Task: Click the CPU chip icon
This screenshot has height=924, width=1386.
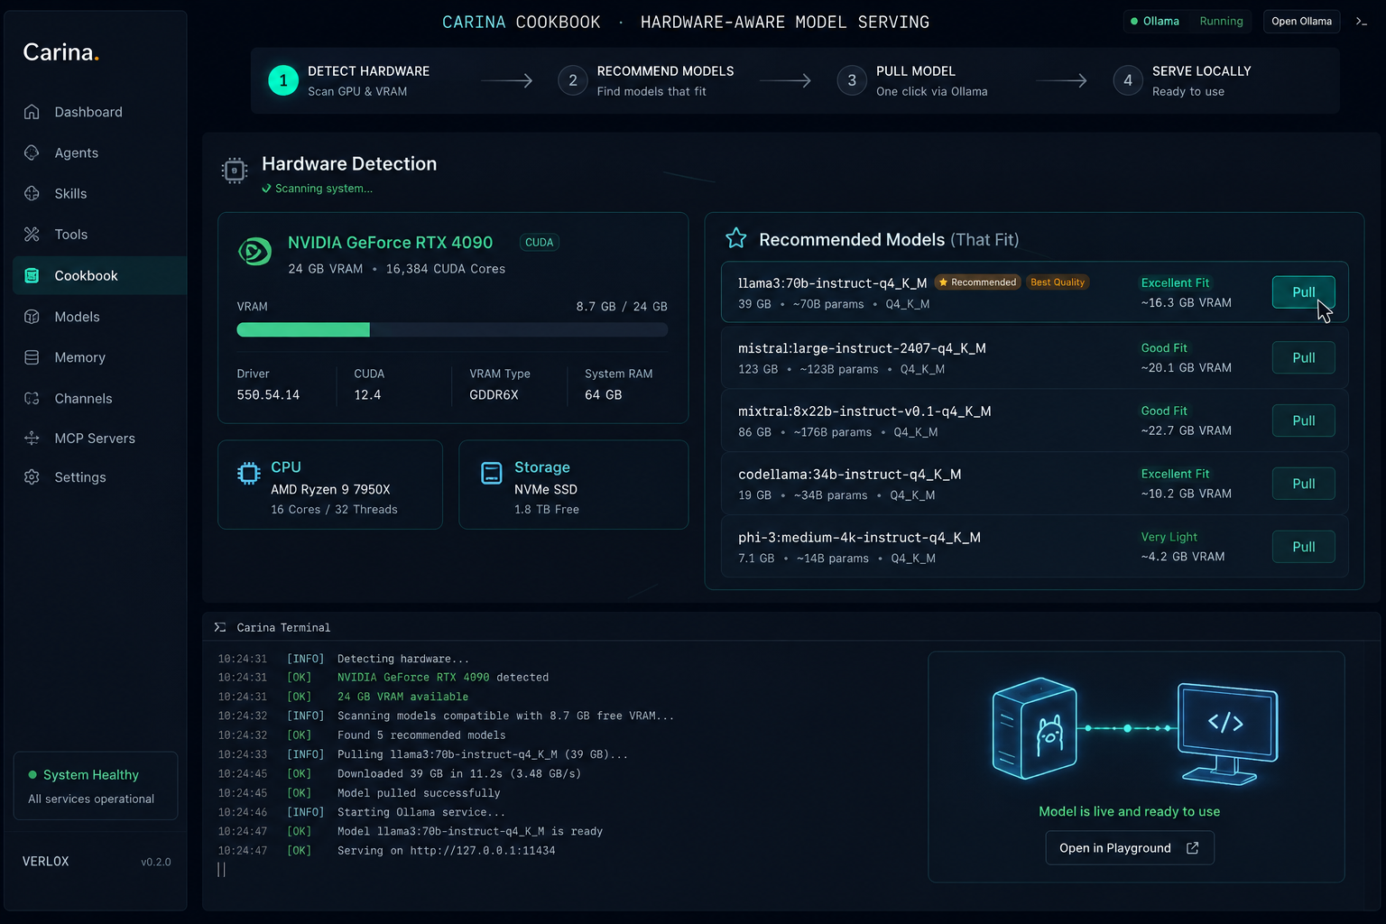Action: (249, 473)
